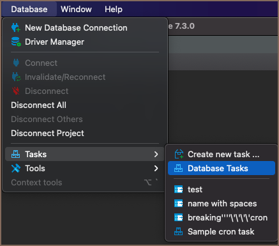Click the New Database Connection plug icon
Image resolution: width=279 pixels, height=246 pixels.
click(16, 27)
